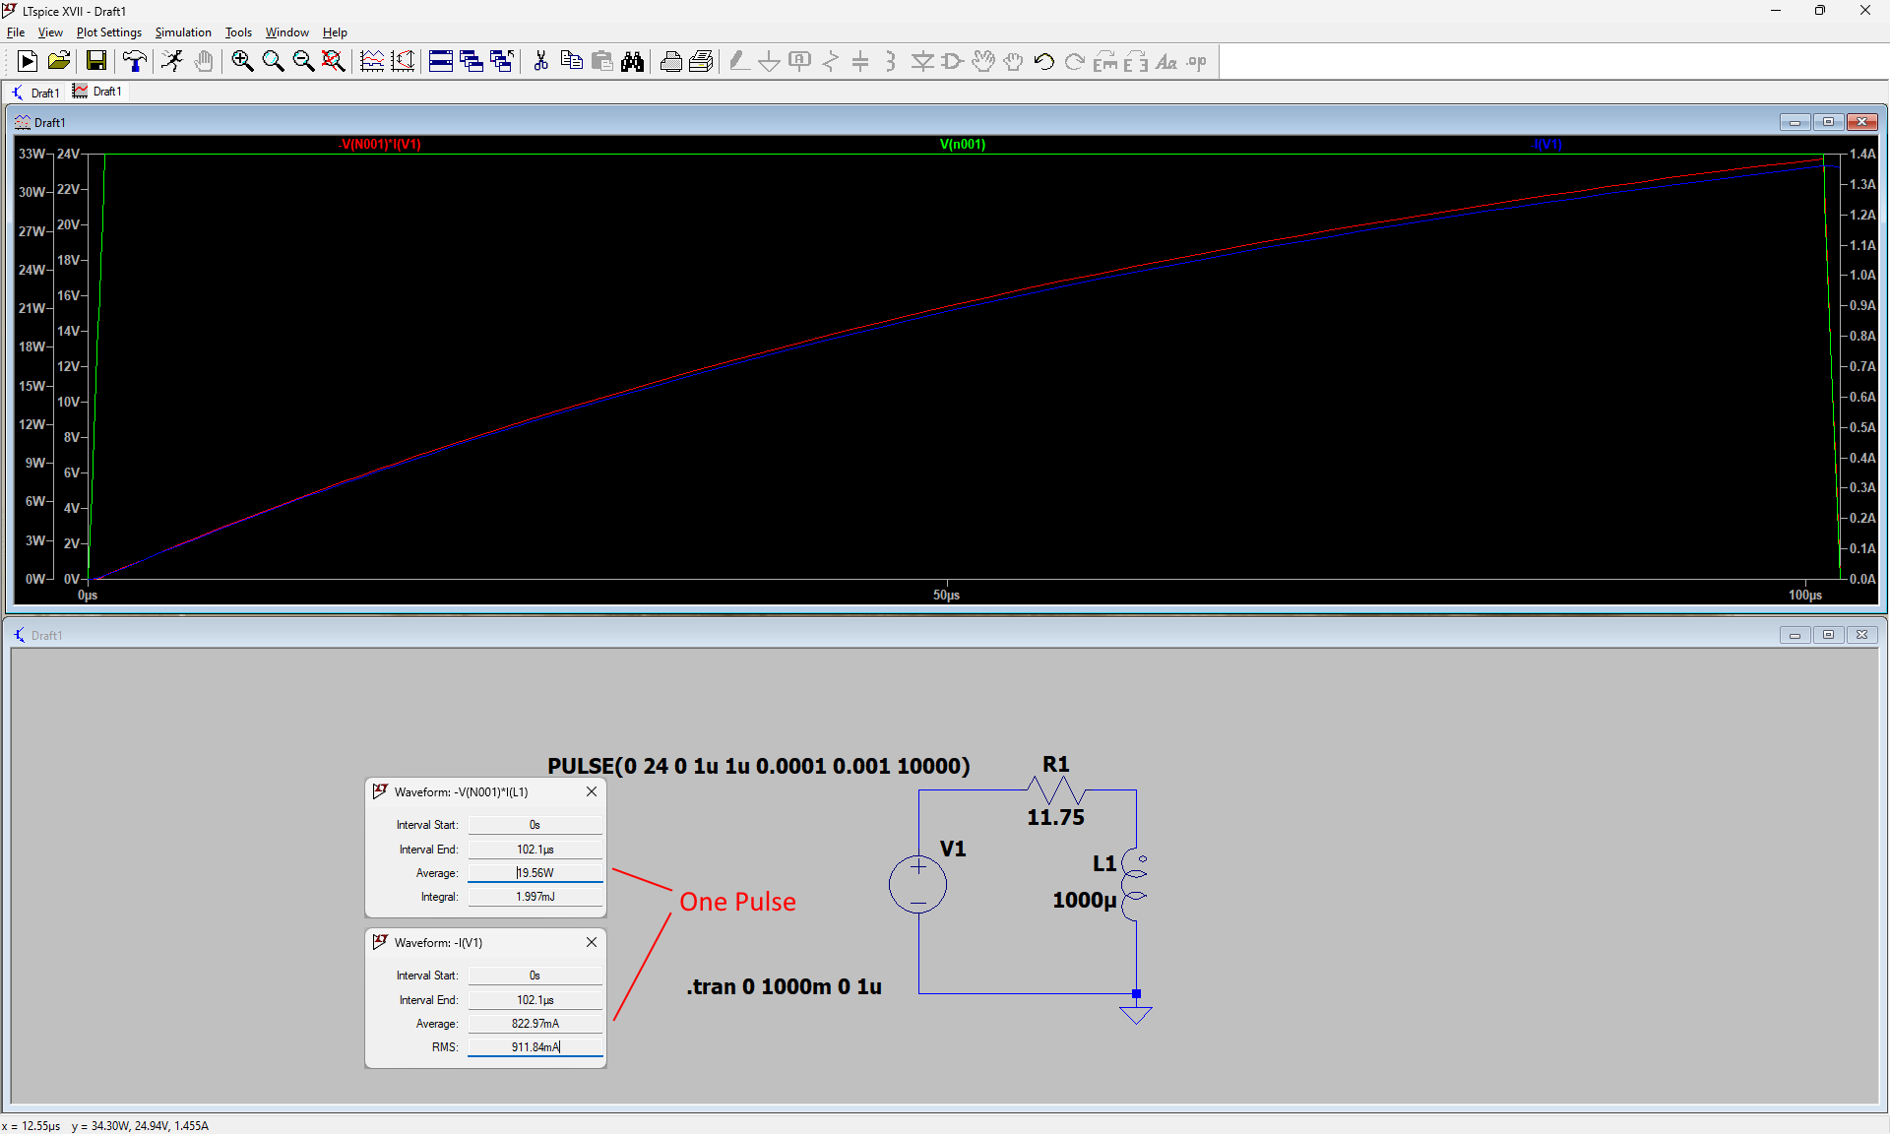Click the New Schematic toolbar icon
The width and height of the screenshot is (1890, 1134).
28,61
